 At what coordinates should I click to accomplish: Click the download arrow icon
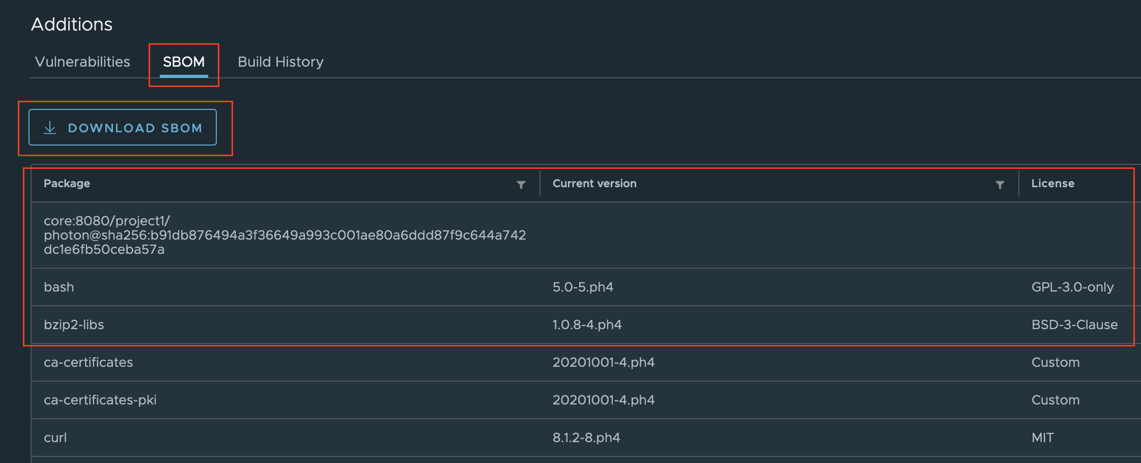pos(50,128)
